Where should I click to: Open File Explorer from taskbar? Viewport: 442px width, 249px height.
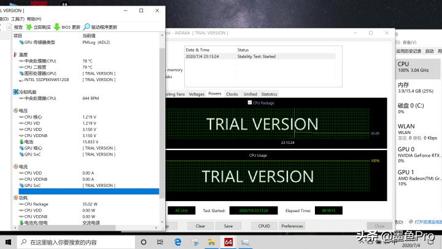[x=211, y=242]
